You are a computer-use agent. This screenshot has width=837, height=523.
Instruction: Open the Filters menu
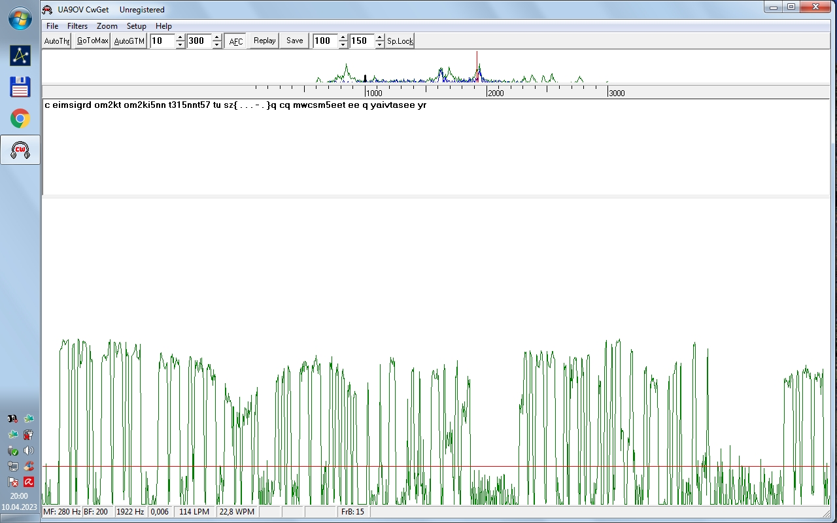tap(77, 26)
